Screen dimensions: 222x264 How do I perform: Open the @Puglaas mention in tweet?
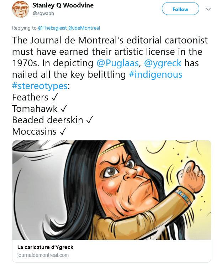click(110, 63)
